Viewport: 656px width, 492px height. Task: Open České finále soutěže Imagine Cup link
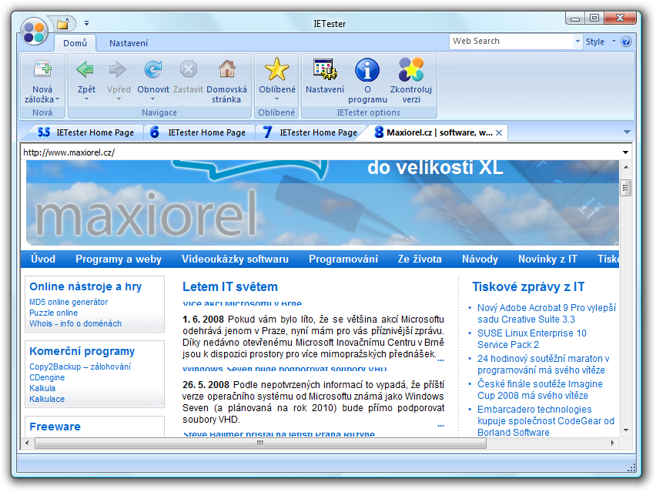point(540,390)
